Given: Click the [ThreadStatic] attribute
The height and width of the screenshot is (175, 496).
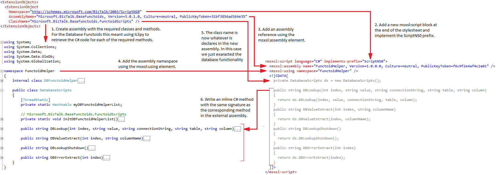Looking at the screenshot, I should point(36,100).
